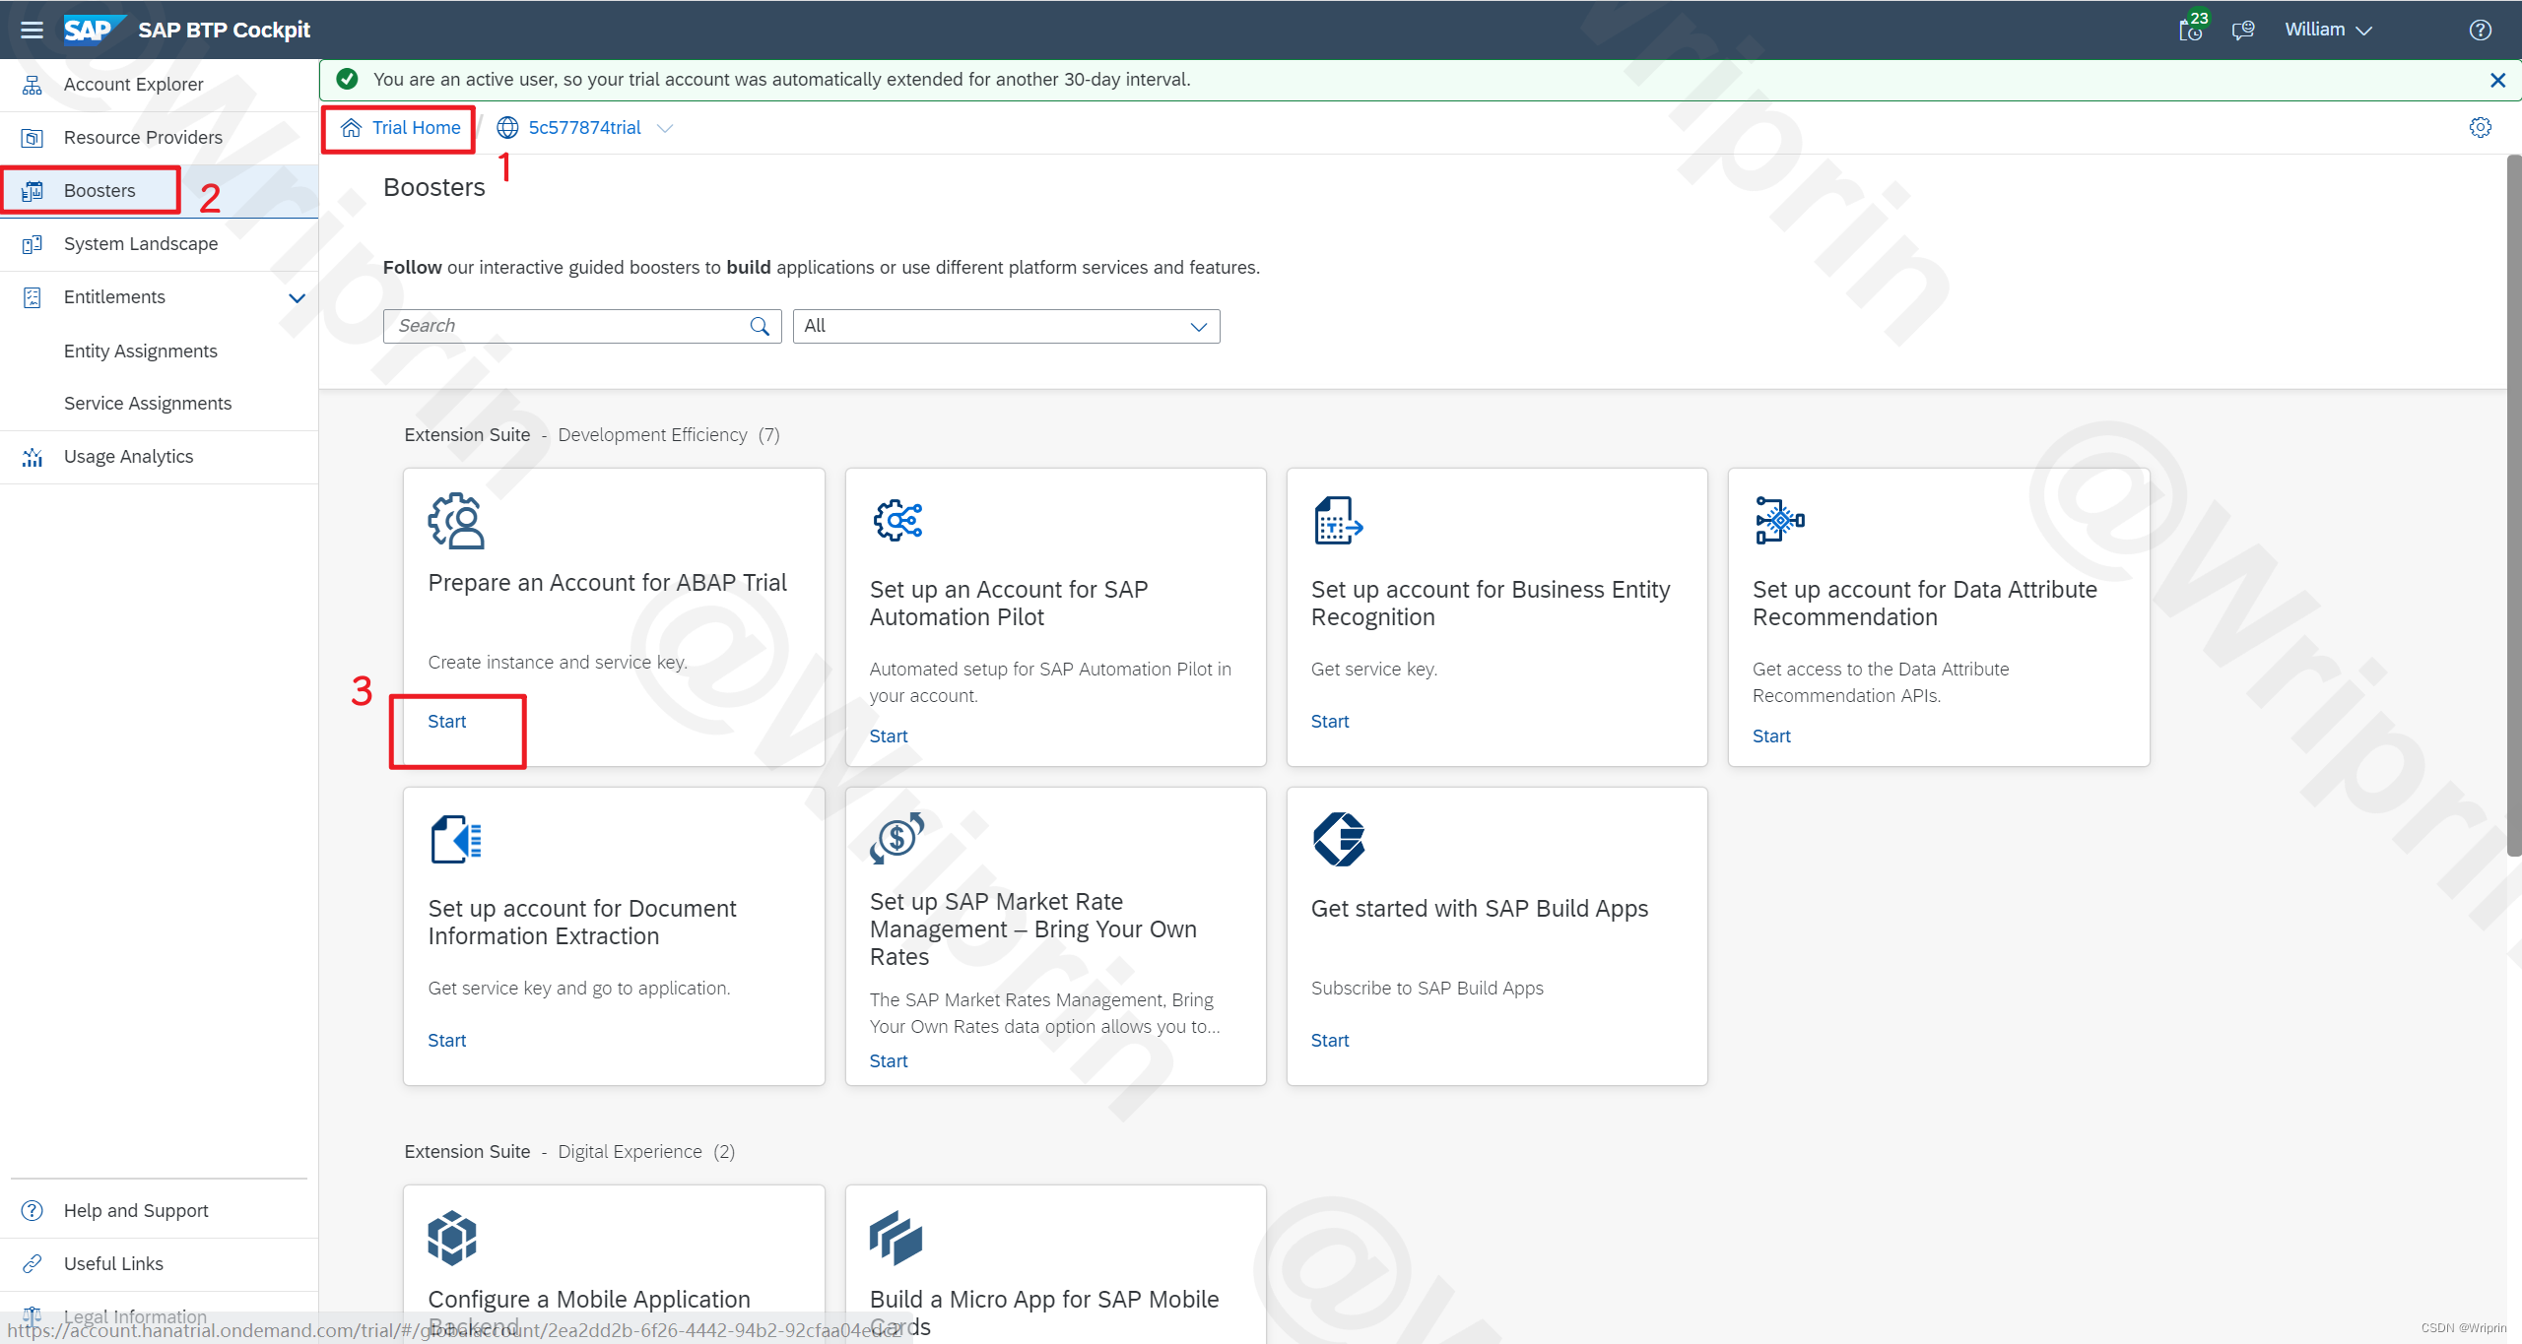Open the William user menu
The image size is (2522, 1344).
point(2328,30)
